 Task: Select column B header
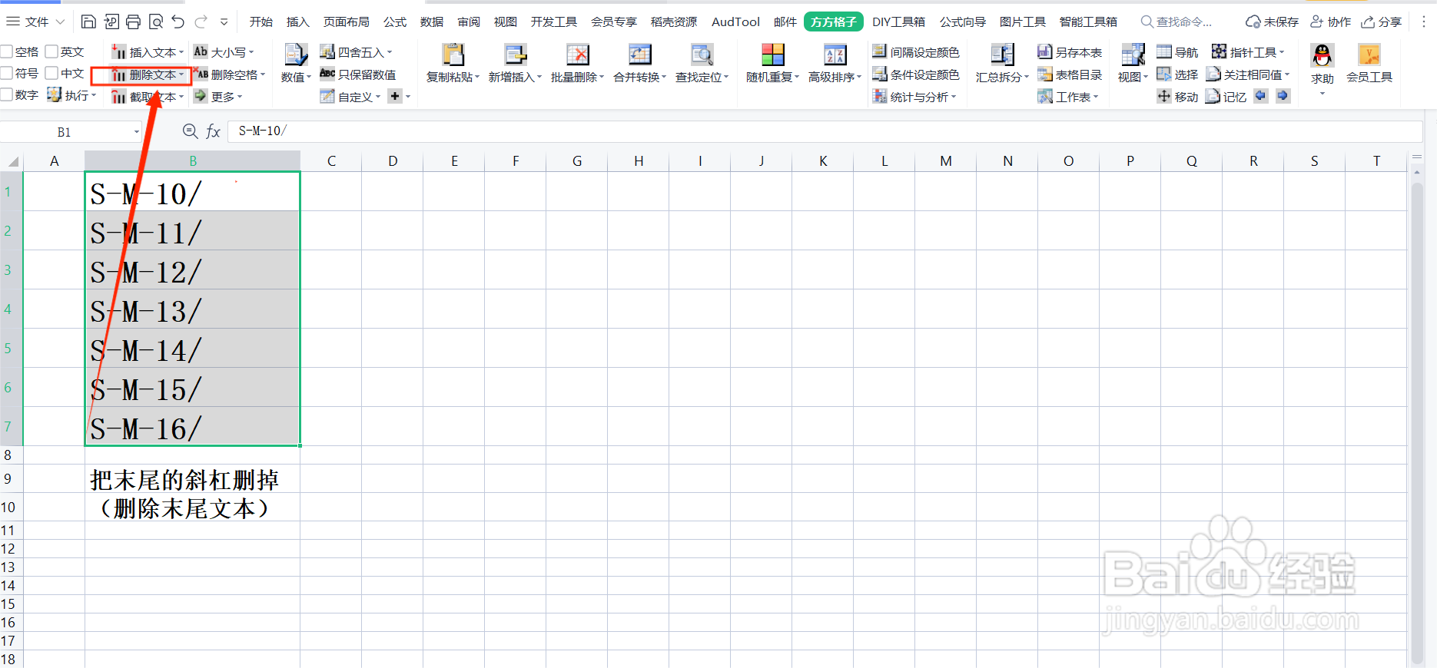193,160
